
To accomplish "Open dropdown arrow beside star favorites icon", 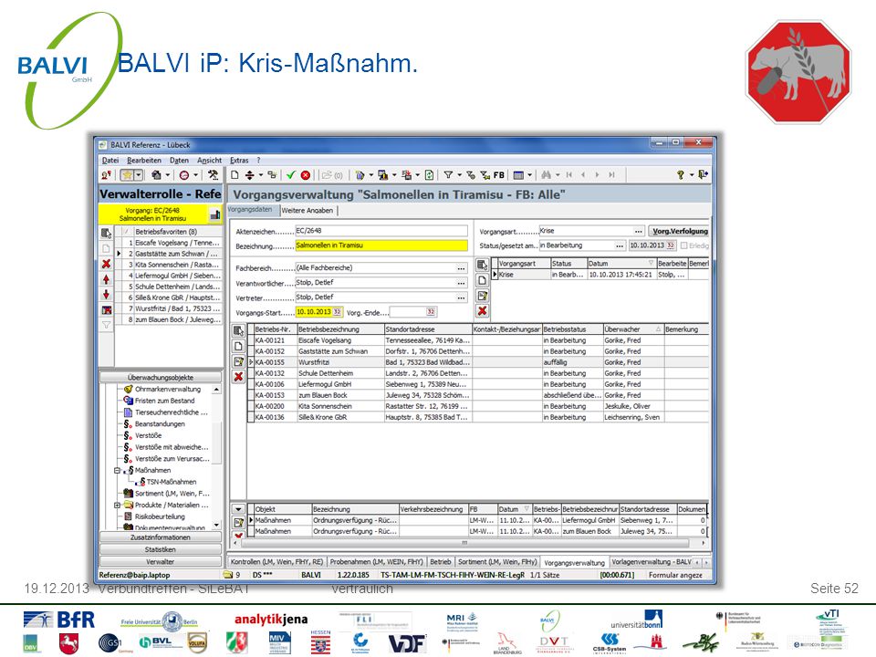I will tap(139, 175).
